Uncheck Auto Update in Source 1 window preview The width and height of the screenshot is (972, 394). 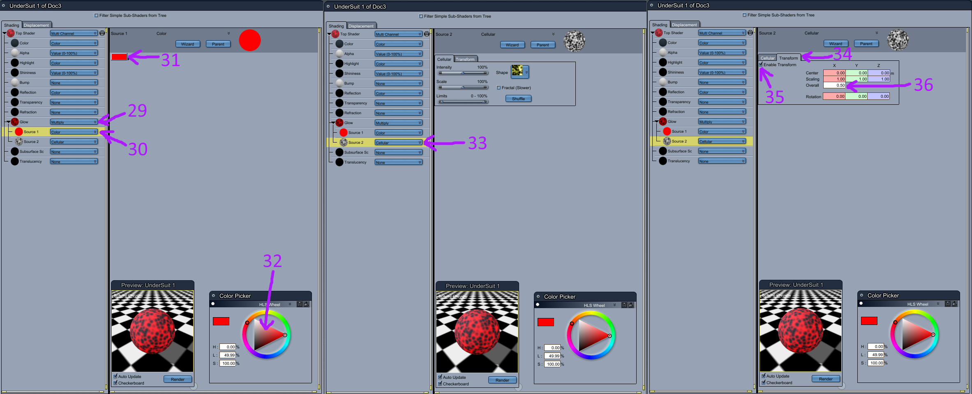click(x=115, y=376)
